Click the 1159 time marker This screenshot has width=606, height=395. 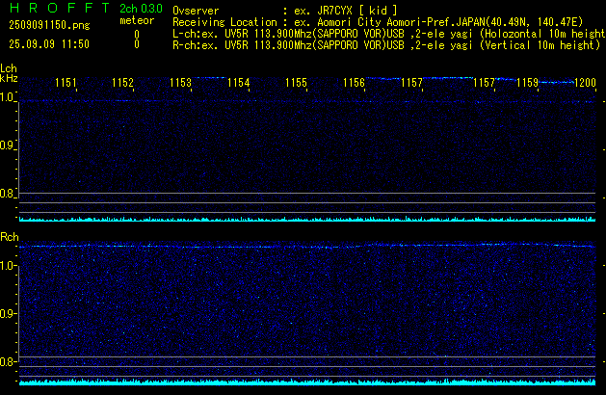(528, 82)
